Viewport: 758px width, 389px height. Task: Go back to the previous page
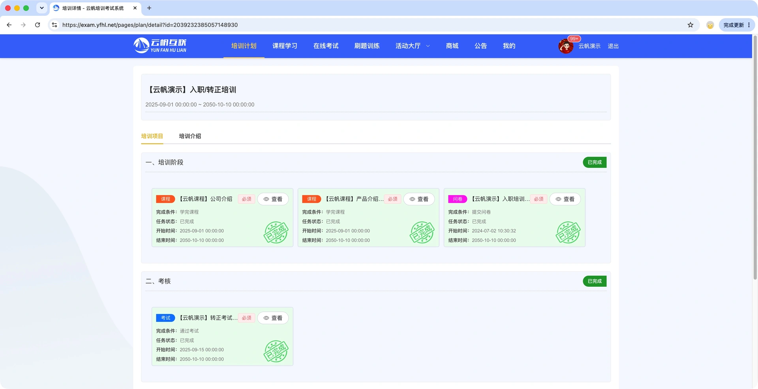pyautogui.click(x=9, y=25)
